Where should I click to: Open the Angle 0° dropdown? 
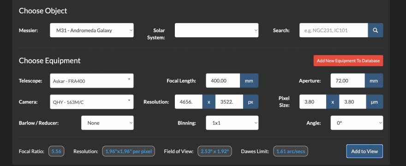click(357, 123)
